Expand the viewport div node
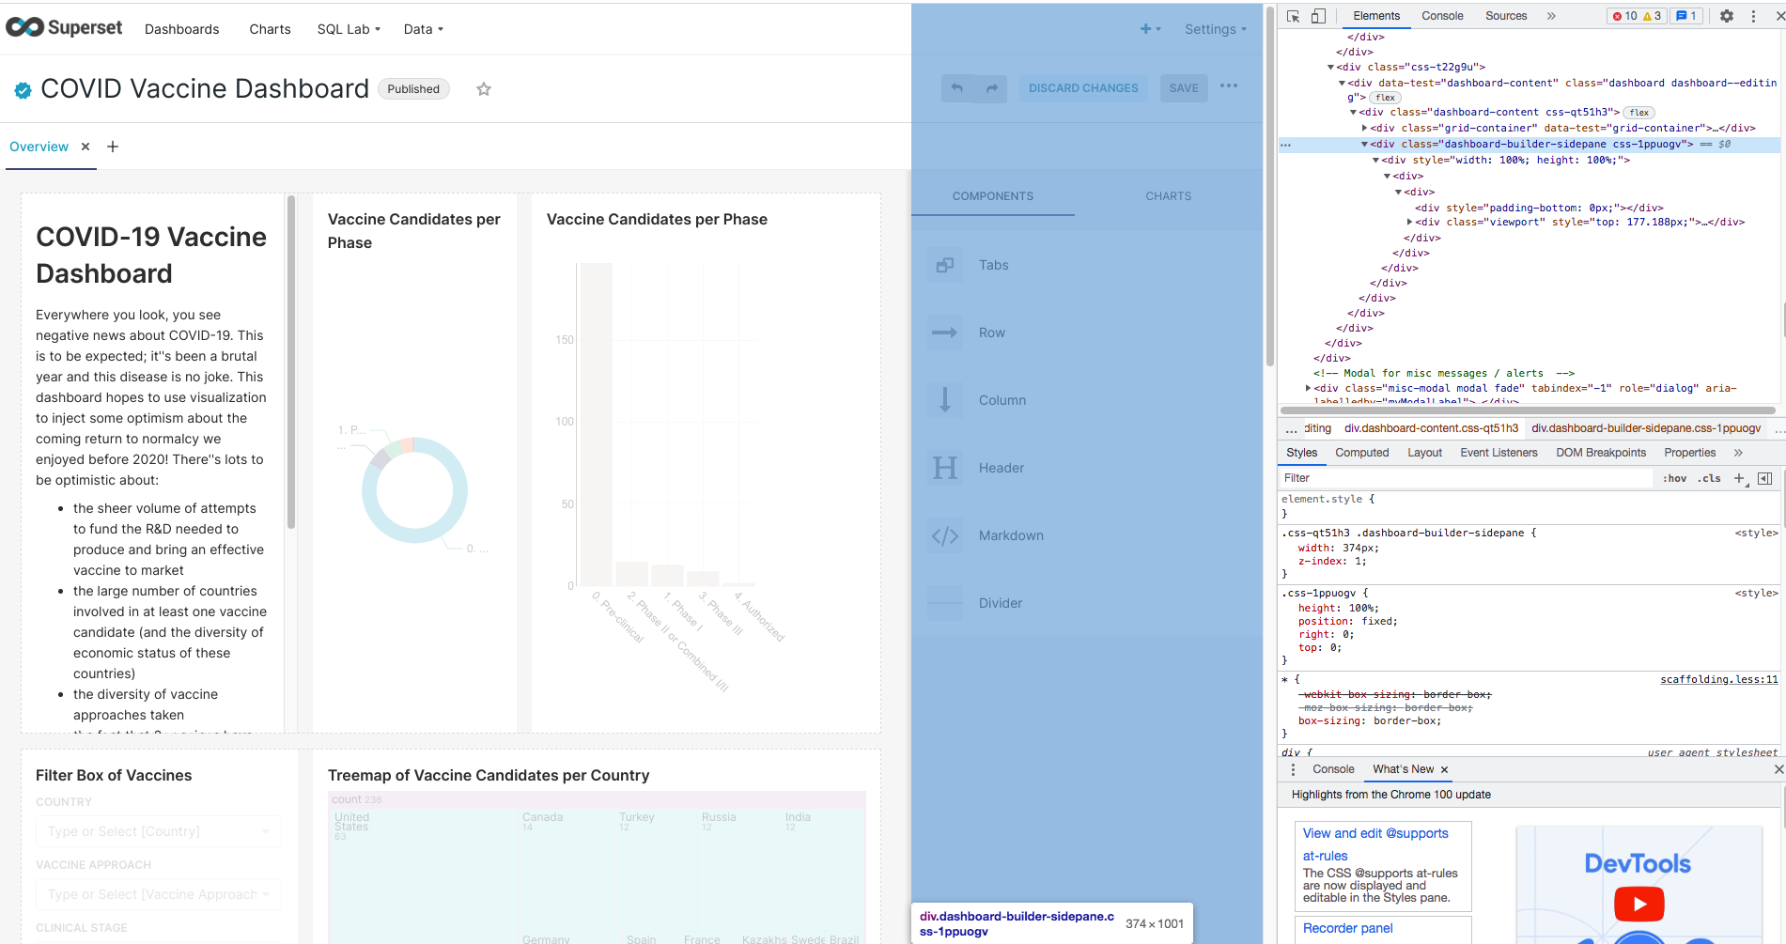Screen dimensions: 1786x944 pos(1409,223)
